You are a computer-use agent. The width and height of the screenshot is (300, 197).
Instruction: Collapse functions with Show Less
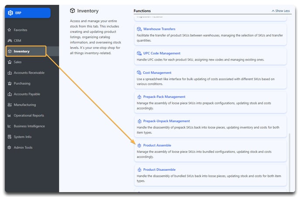[x=281, y=11]
